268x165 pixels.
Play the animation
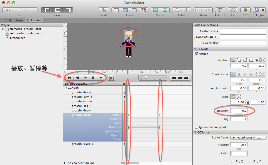(x=101, y=78)
